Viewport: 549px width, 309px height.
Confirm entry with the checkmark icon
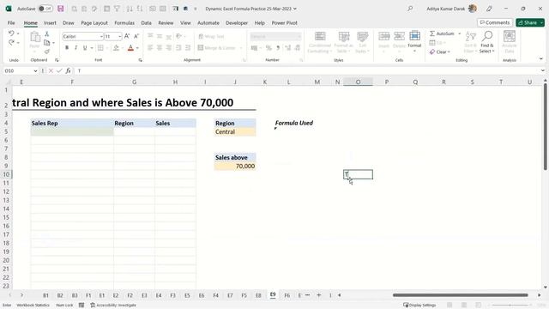[59, 70]
